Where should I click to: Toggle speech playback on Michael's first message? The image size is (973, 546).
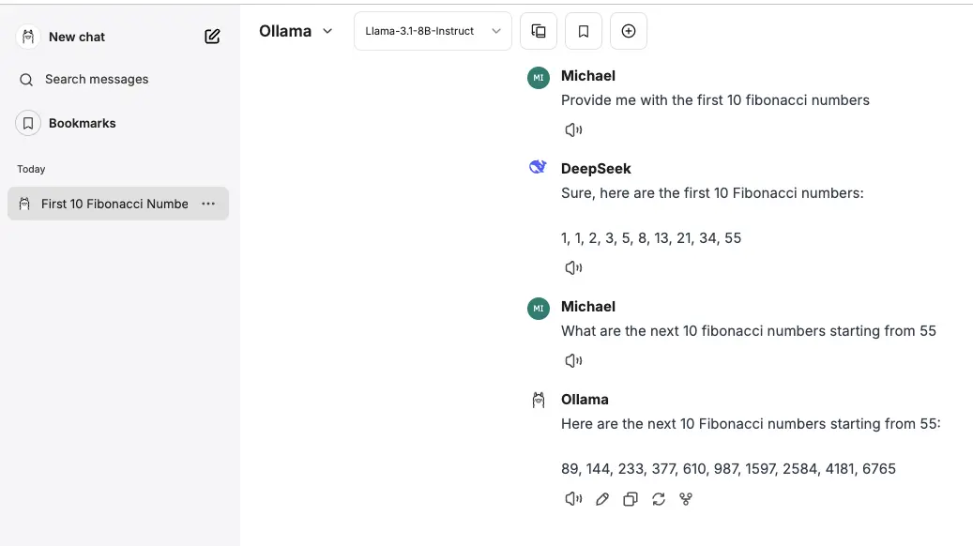coord(573,129)
